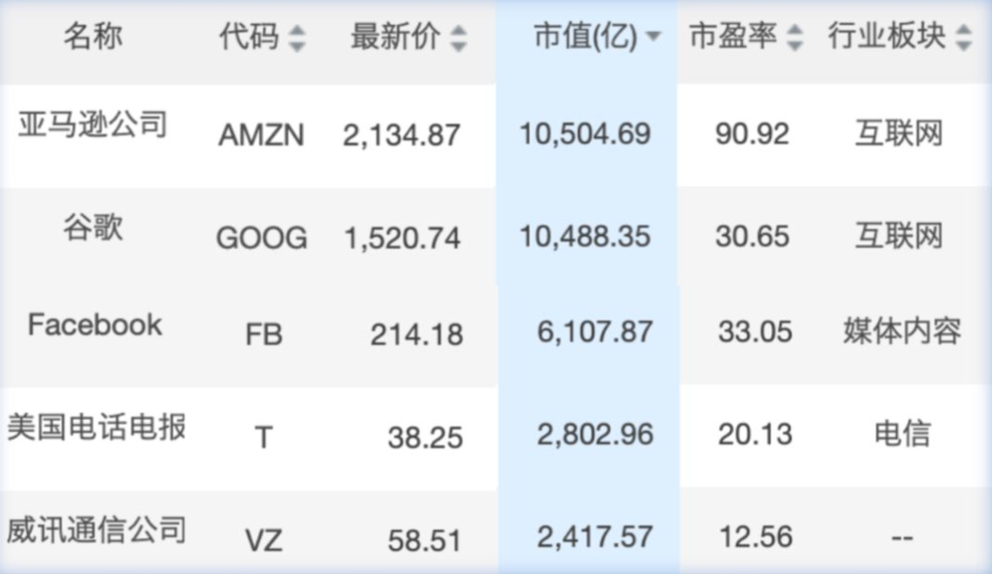This screenshot has height=574, width=992.
Task: Click 互联网 sector in Amazon row
Action: pos(899,134)
